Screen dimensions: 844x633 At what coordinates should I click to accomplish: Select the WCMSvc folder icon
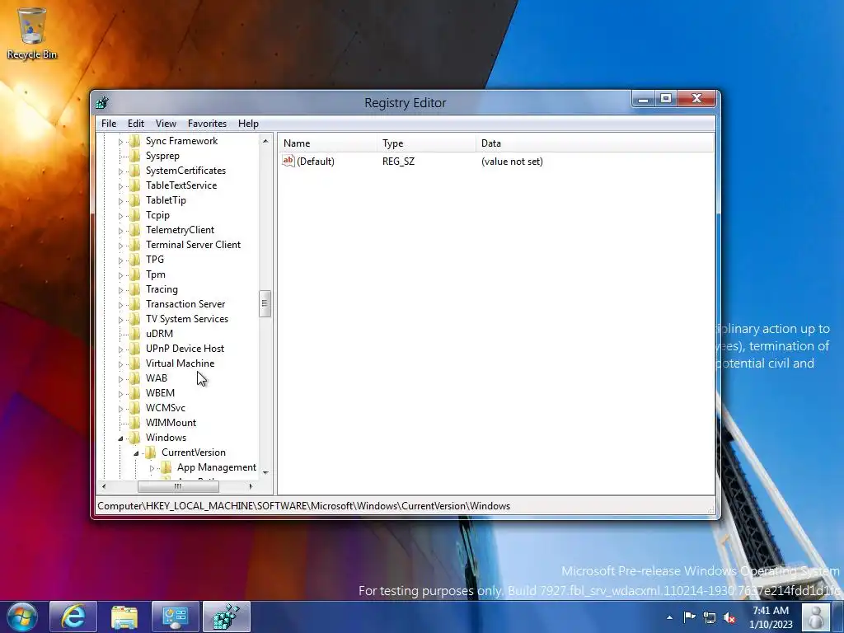(x=135, y=408)
